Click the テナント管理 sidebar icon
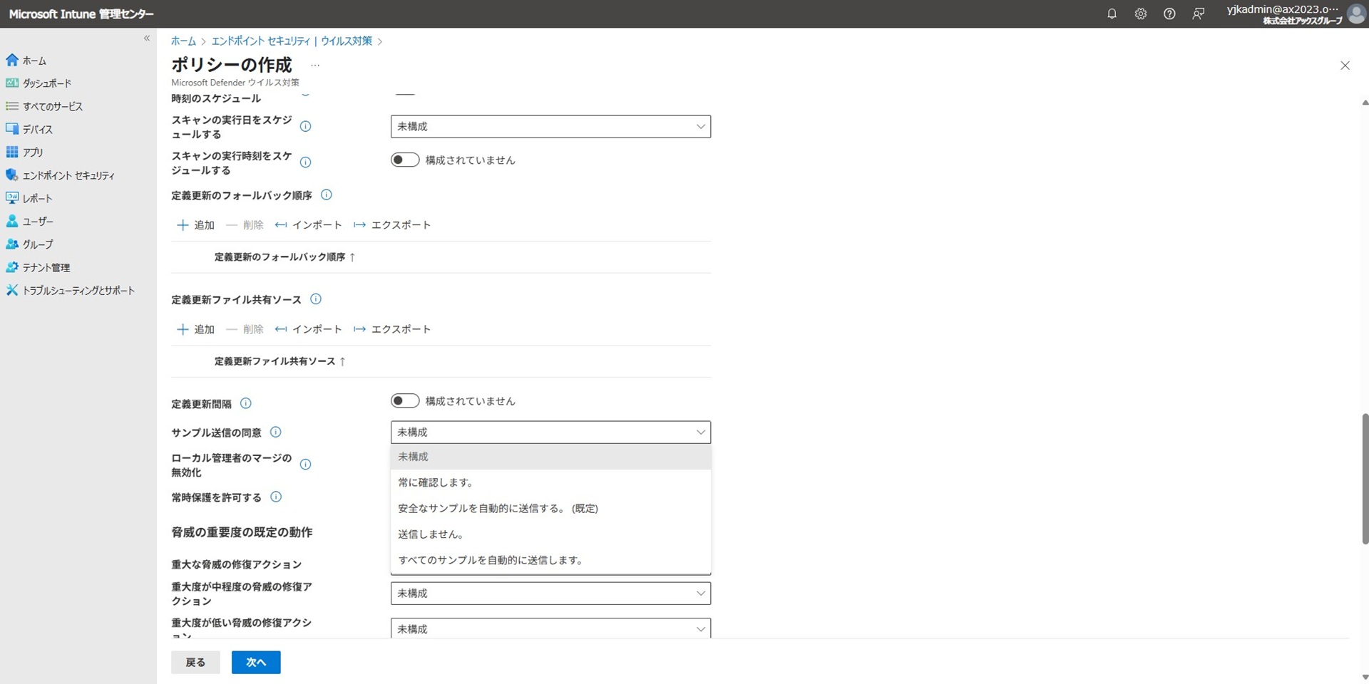Screen dimensions: 1369x684 11,267
